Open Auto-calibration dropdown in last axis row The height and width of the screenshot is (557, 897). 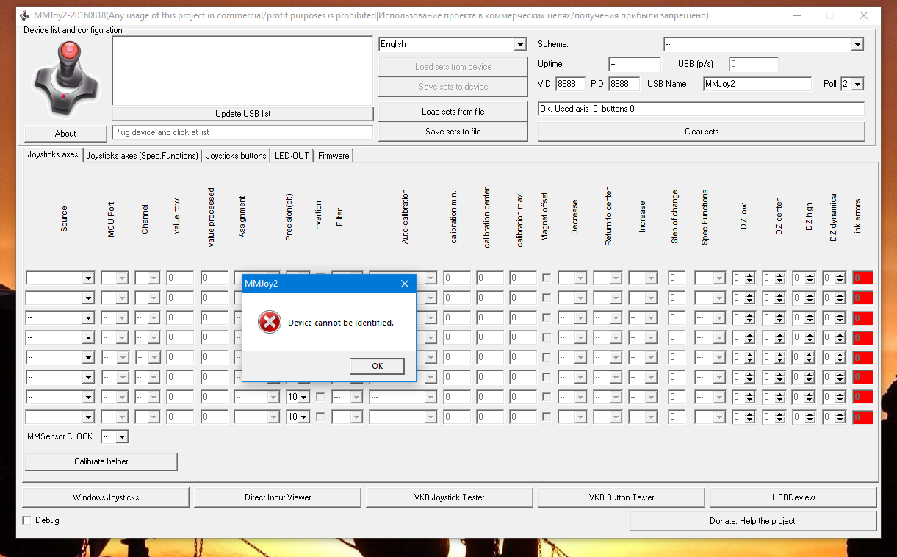coord(403,417)
